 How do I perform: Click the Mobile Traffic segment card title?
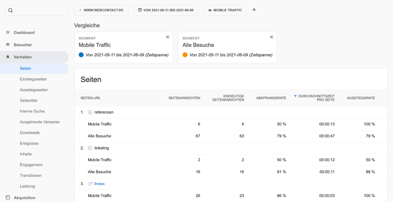click(95, 45)
